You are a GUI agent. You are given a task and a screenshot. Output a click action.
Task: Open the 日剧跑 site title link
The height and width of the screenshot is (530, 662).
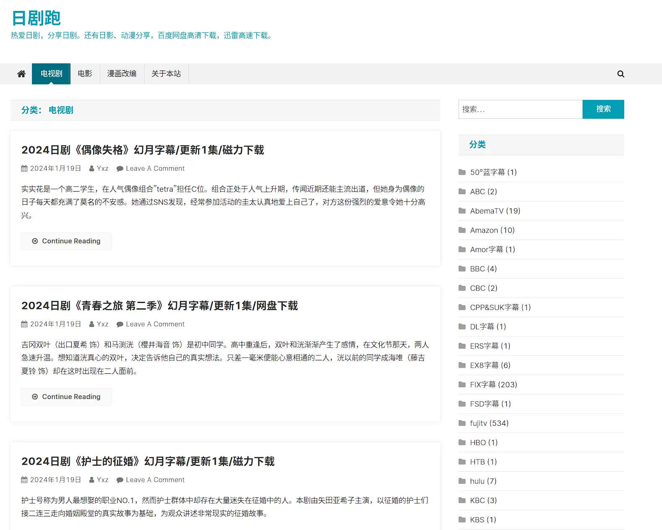36,18
